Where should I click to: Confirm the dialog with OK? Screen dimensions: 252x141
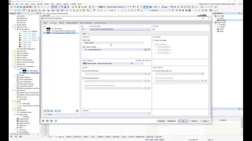point(183,121)
